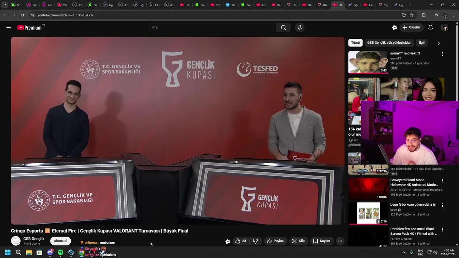Open Chrome extensions puzzle icon
Screen dimensions: 459x258
[424, 15]
